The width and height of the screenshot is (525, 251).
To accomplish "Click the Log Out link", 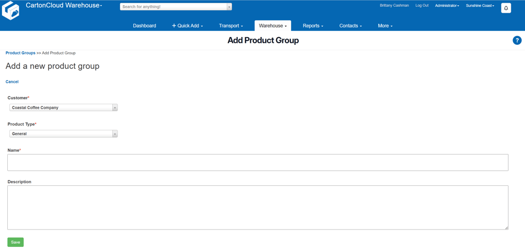I will point(422,5).
